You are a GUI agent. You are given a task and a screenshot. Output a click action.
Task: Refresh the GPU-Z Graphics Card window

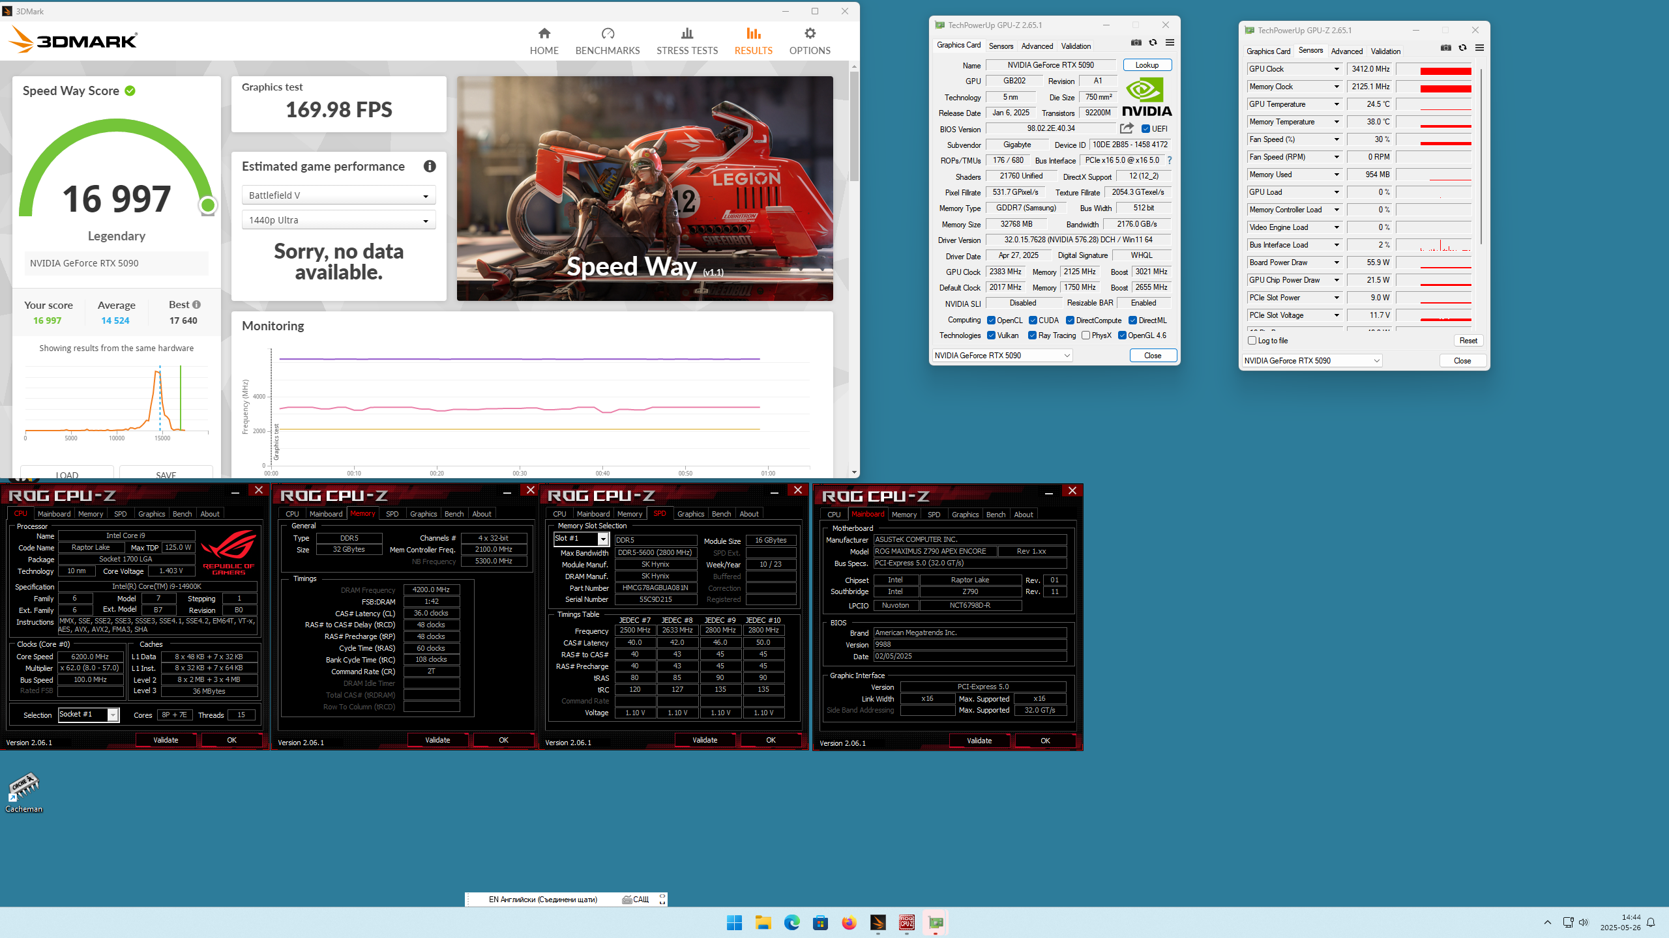pyautogui.click(x=1153, y=42)
